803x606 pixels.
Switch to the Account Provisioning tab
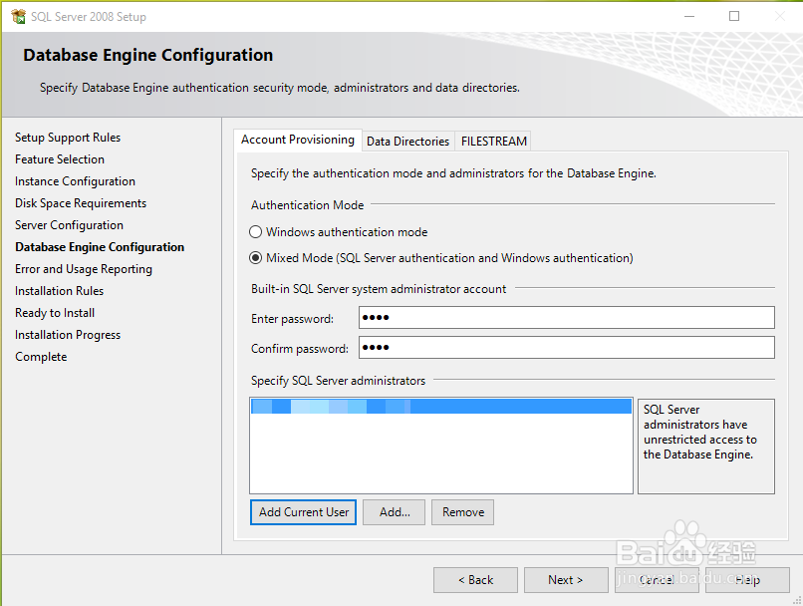[298, 140]
